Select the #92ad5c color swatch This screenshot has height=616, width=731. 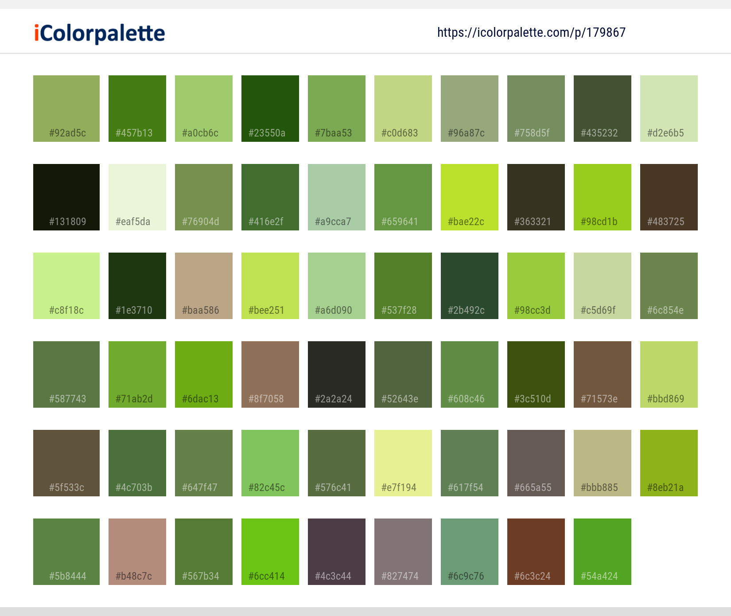pyautogui.click(x=66, y=109)
